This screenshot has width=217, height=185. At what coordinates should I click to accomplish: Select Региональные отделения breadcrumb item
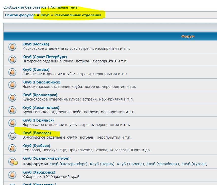(78, 15)
